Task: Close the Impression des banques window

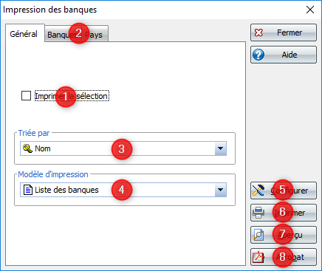Action: (x=310, y=10)
